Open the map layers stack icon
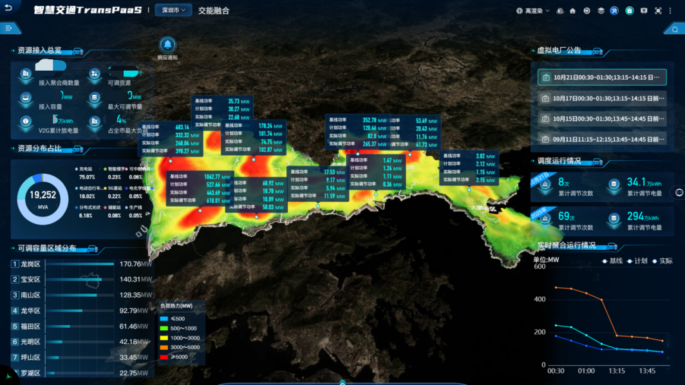685x385 pixels. 601,11
